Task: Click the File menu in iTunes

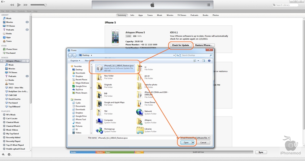Action: [x=3, y=11]
